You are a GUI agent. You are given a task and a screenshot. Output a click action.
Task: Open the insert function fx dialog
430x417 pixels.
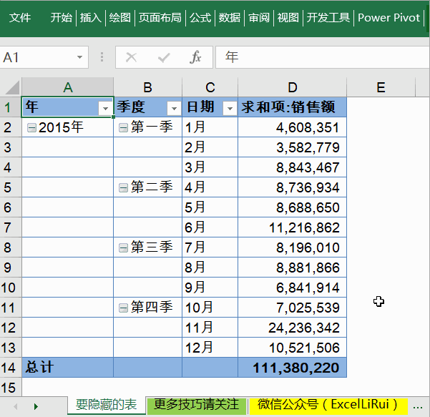(195, 57)
